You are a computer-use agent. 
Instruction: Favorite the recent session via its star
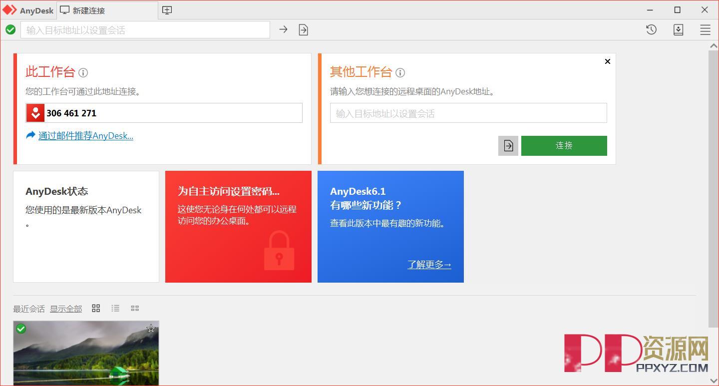pos(151,329)
